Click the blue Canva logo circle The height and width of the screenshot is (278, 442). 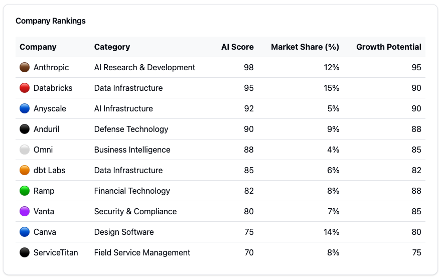[25, 232]
